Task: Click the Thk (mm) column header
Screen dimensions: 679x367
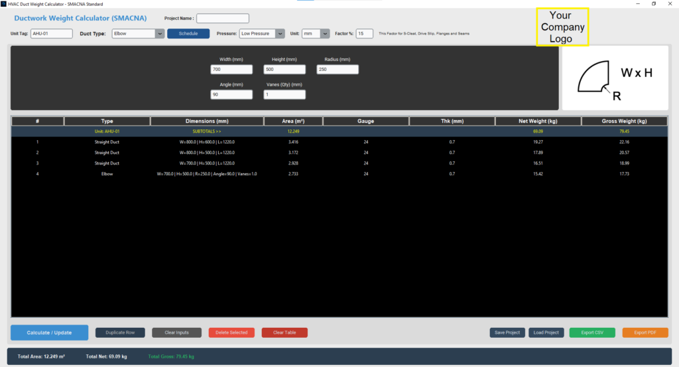Action: click(x=452, y=121)
